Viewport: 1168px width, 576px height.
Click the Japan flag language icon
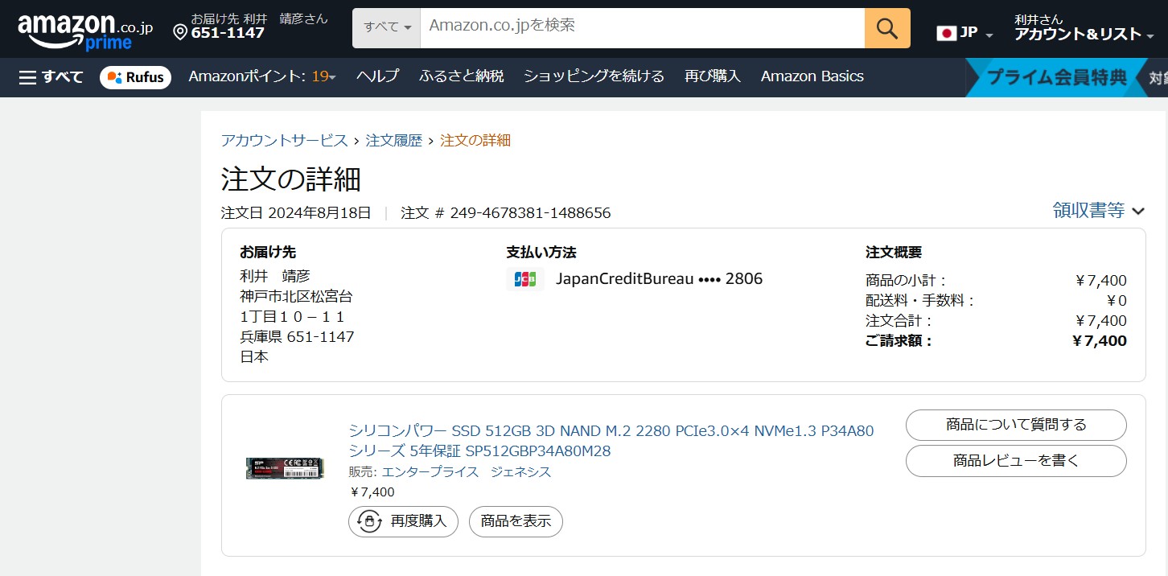(x=947, y=33)
